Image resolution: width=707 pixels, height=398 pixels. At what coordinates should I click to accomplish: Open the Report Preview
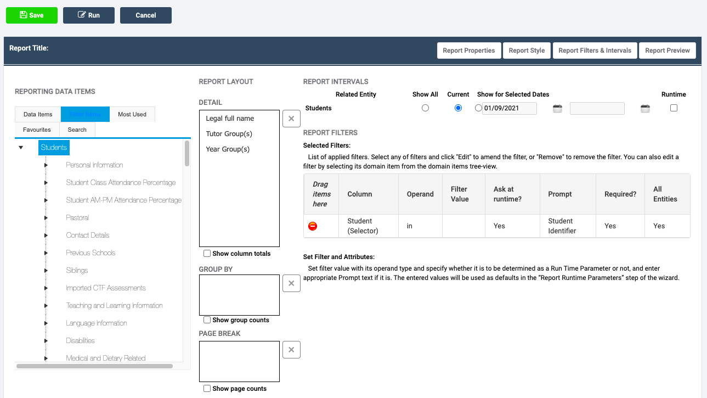click(x=667, y=50)
